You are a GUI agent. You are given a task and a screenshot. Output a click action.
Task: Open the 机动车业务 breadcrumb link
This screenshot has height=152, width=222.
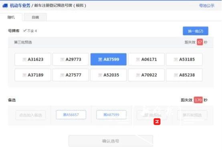(x=20, y=6)
